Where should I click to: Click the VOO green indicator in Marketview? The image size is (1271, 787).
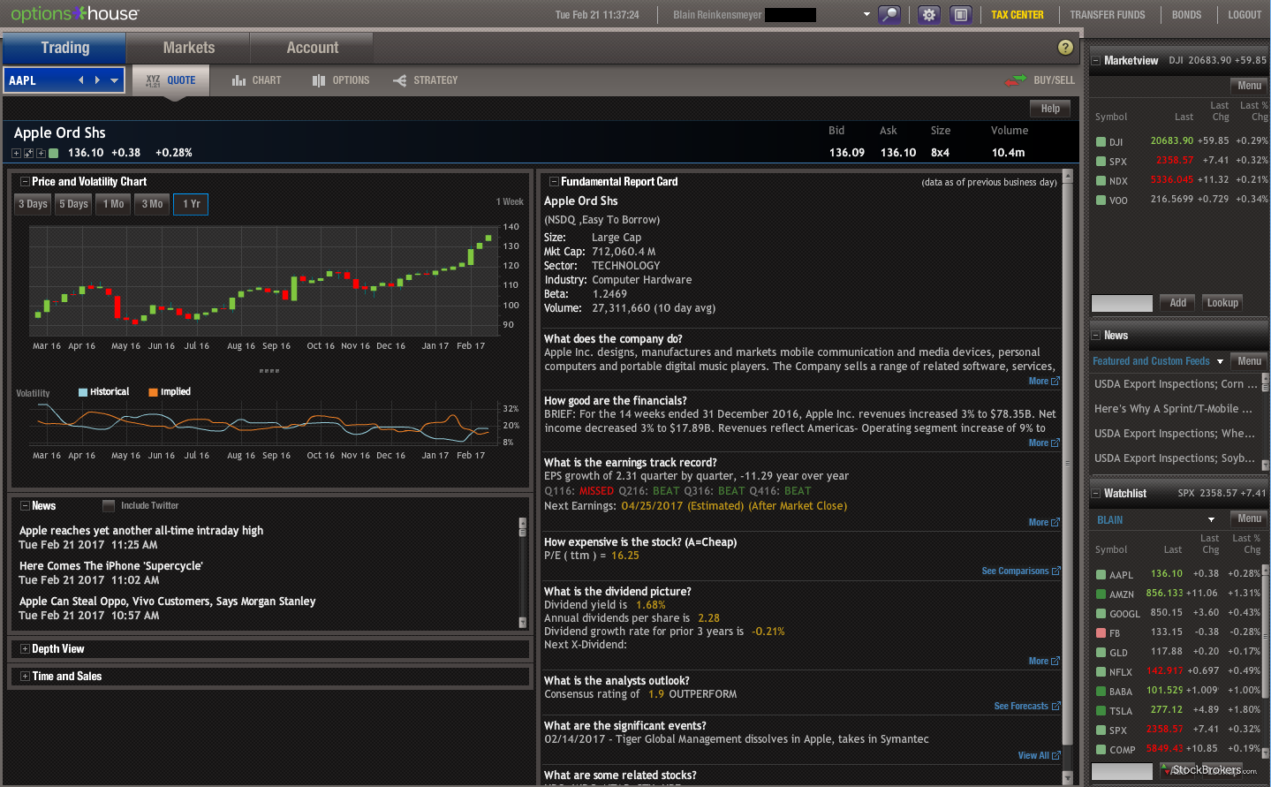point(1101,200)
